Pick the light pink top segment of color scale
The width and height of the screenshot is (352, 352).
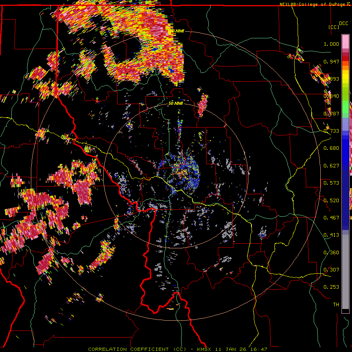[x=345, y=41]
